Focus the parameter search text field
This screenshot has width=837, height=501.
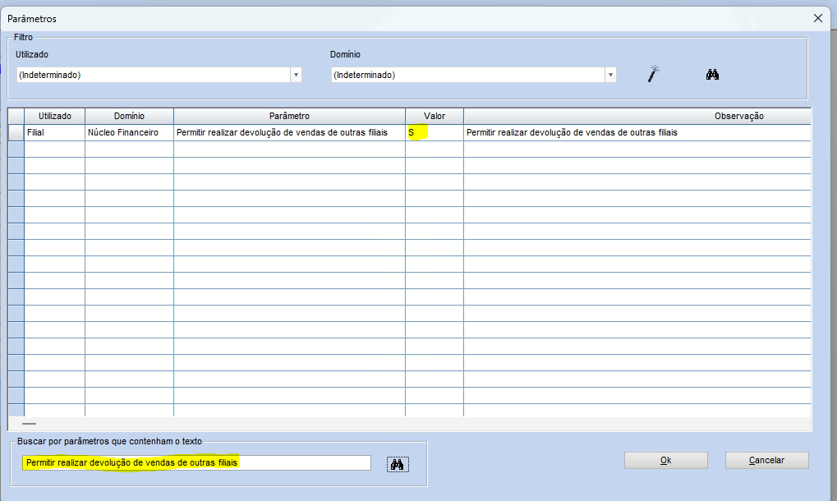point(195,463)
